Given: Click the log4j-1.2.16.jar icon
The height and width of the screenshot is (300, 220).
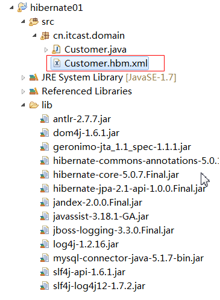Looking at the screenshot, I should tap(45, 244).
